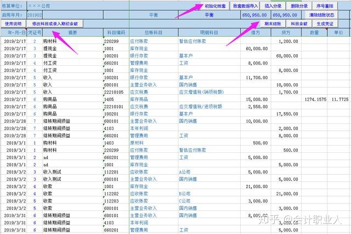
Task: Select the 借方 column header
Action: [256, 33]
